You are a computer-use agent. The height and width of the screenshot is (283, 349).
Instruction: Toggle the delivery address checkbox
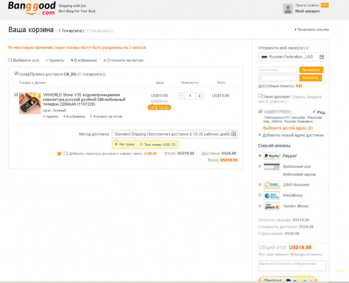click(260, 111)
